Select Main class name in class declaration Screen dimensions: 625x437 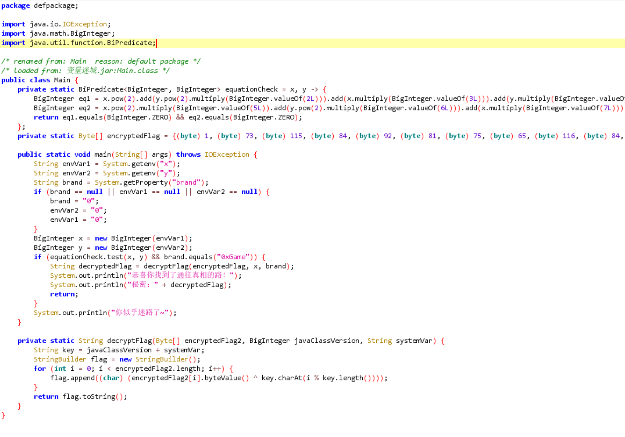(x=62, y=80)
